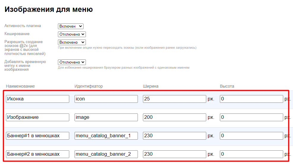The image size is (293, 164).
Task: Expand the Кеширование dropdown
Action: 72,34
